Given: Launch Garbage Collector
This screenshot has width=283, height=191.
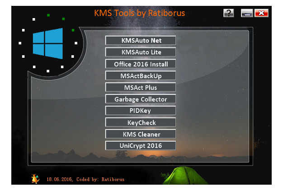Looking at the screenshot, I should pos(141,99).
